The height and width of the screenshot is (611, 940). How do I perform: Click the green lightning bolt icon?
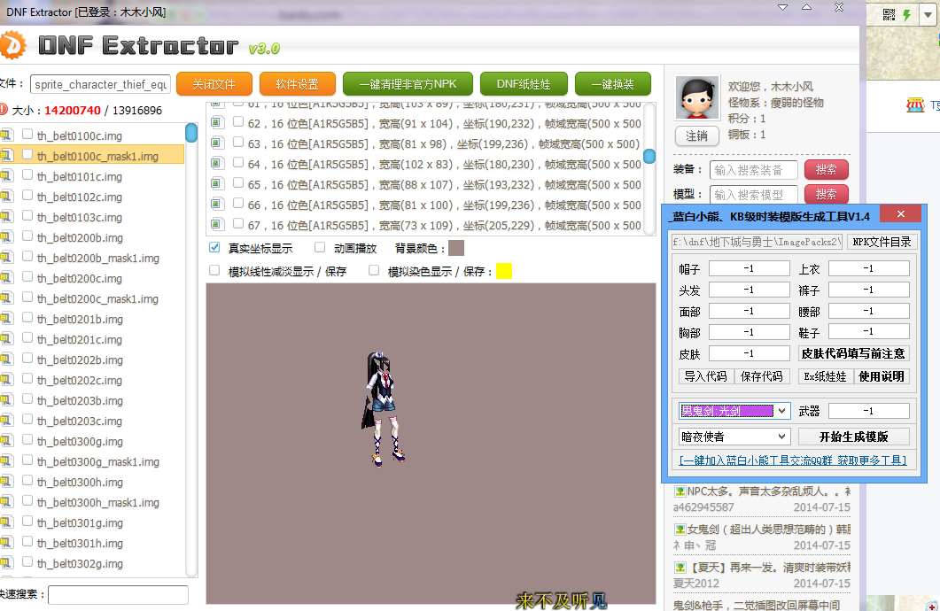click(x=907, y=14)
